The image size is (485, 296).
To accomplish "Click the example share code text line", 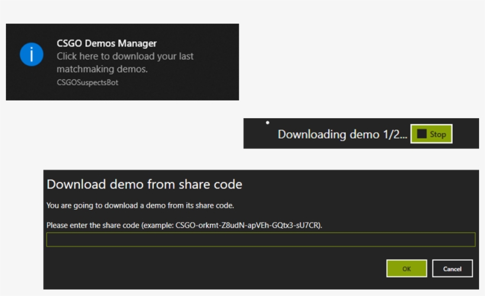I will click(x=185, y=225).
